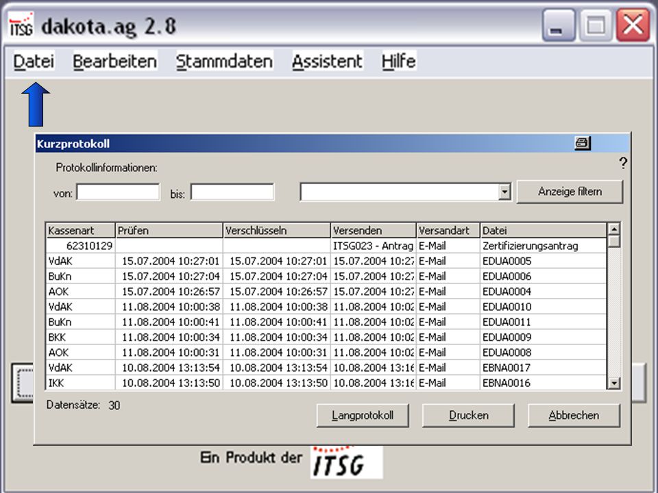658x493 pixels.
Task: Open the Bearbeiten menu
Action: coord(115,61)
